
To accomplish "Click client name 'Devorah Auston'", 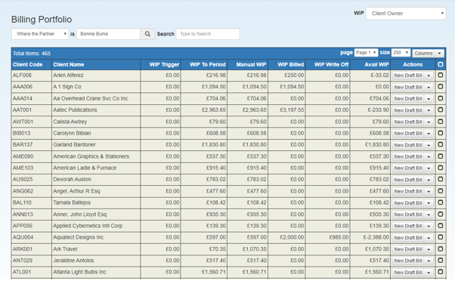I will [x=72, y=180].
